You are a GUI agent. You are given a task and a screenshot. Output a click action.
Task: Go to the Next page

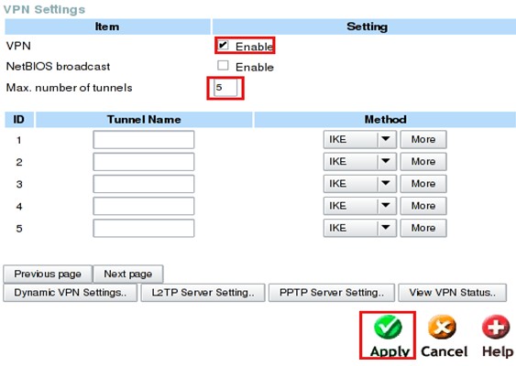click(128, 274)
